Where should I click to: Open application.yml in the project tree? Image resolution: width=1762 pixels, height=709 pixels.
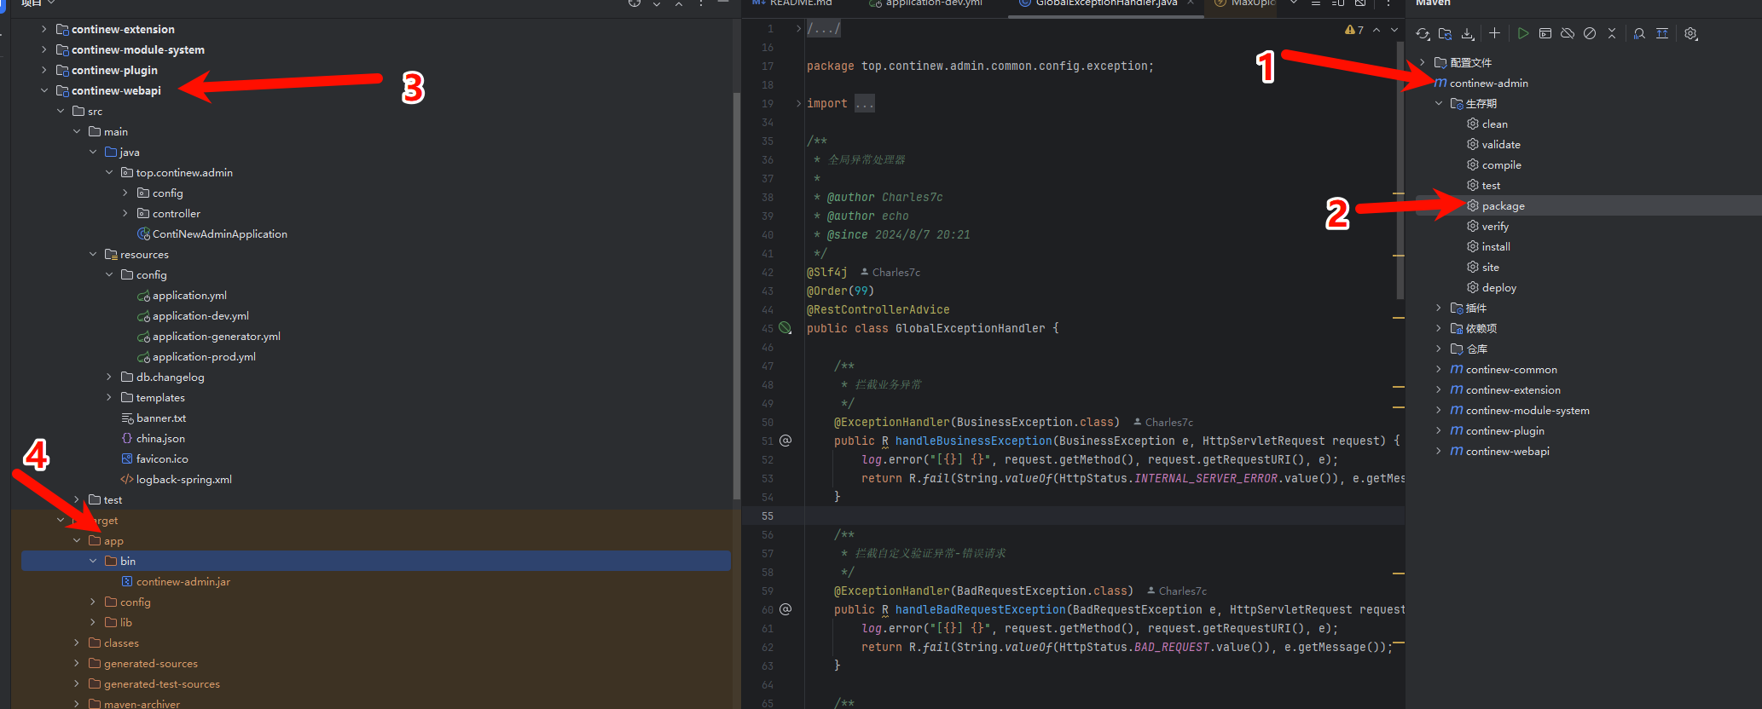pos(189,296)
